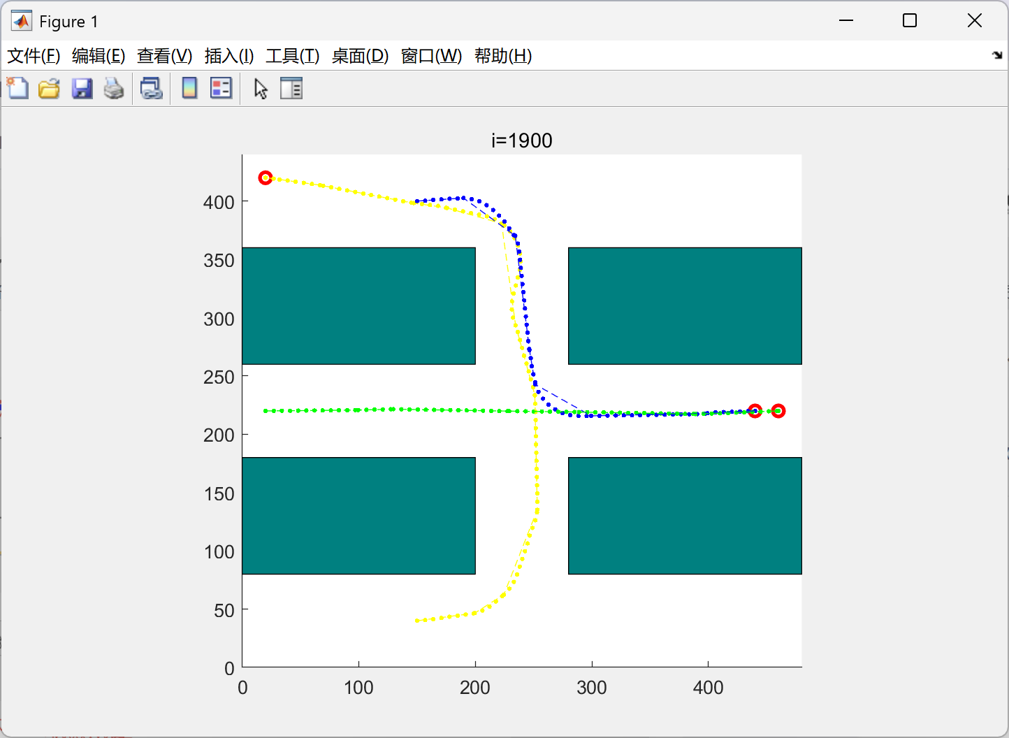Click the y-axis tick label 150
The height and width of the screenshot is (738, 1009).
coord(219,494)
